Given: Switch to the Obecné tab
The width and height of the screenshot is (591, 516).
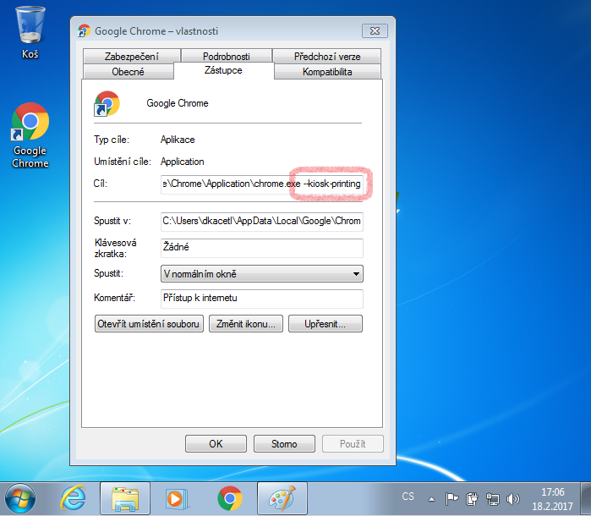Looking at the screenshot, I should tap(128, 72).
